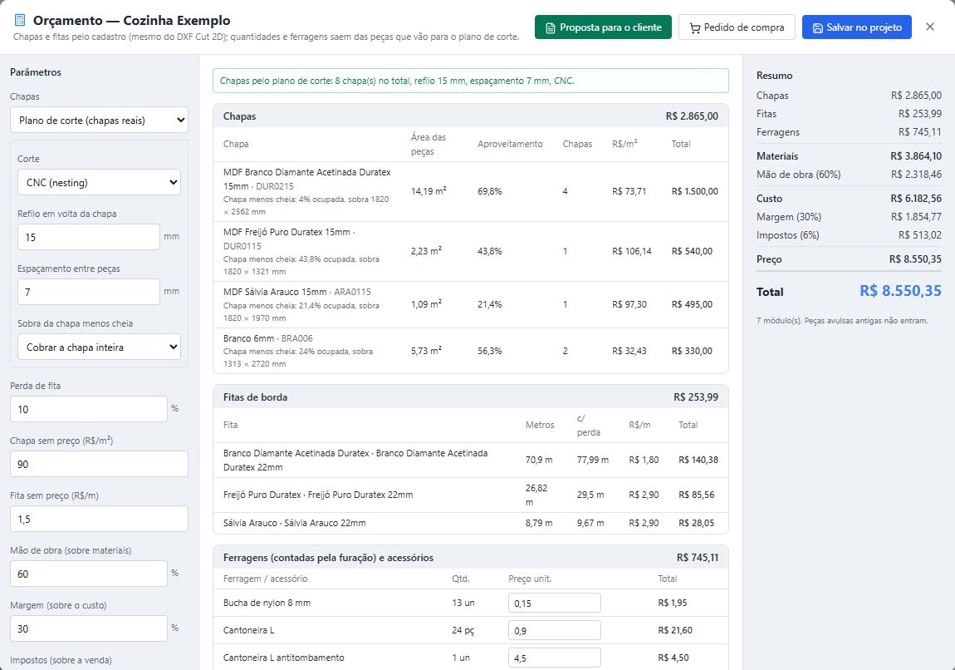
Task: Click the green cut plan summary banner
Action: coord(471,81)
